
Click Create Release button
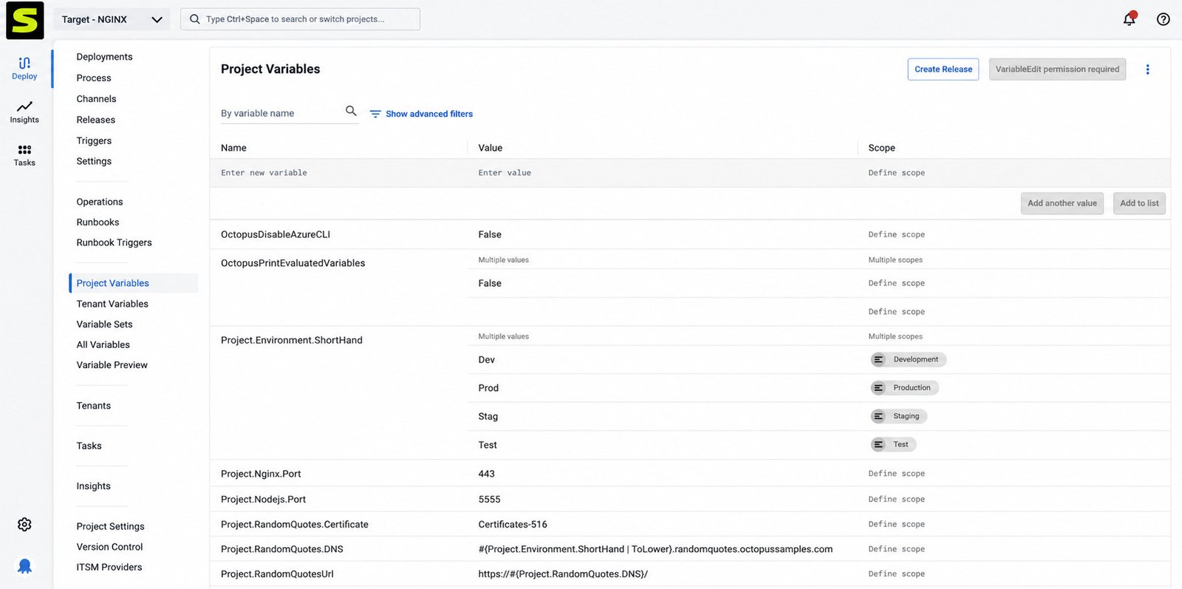coord(943,69)
